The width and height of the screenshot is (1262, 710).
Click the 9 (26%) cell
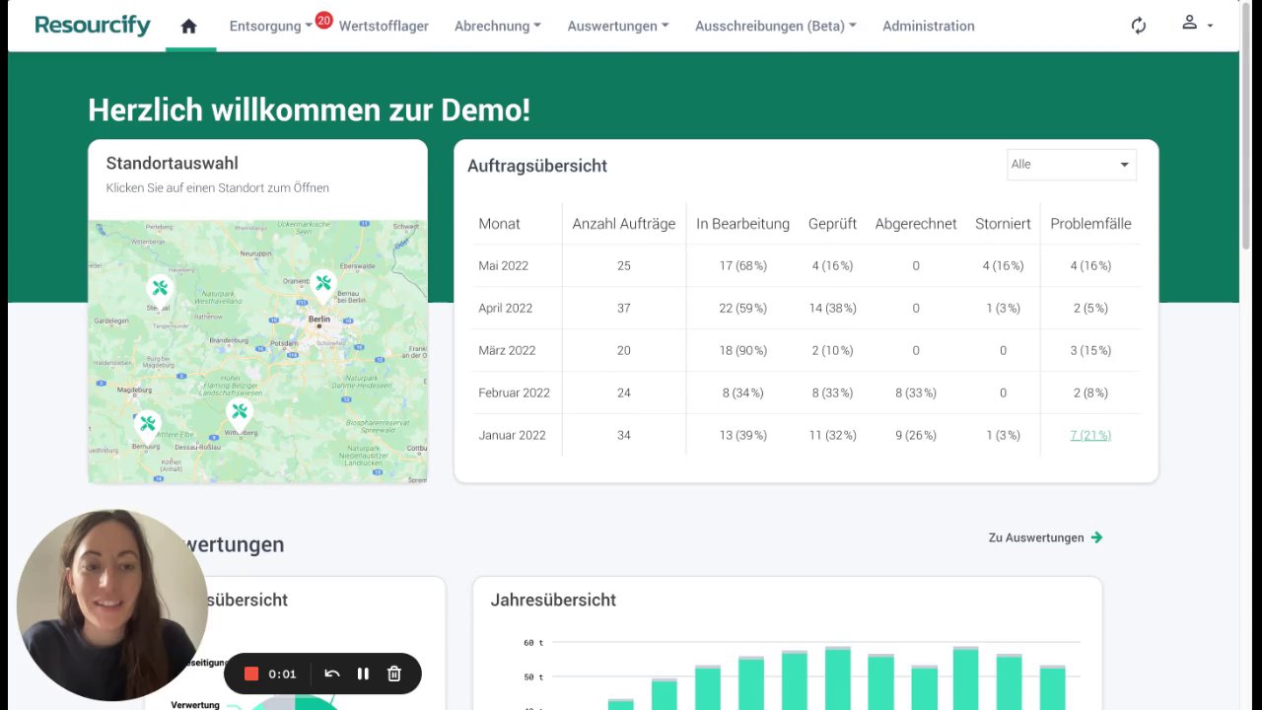(916, 435)
